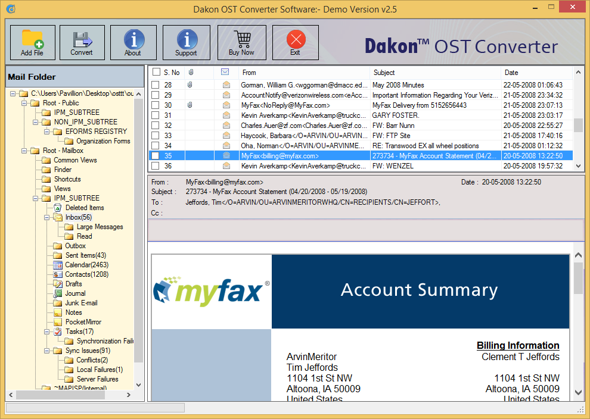Viewport: 590px width, 419px height.
Task: Select the Notes folder icon
Action: (58, 312)
